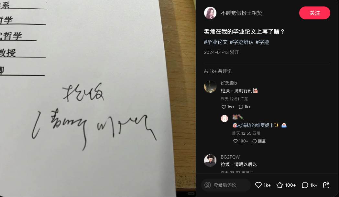
Task: Click the 回复 reply icon under the reply
Action: (x=259, y=141)
